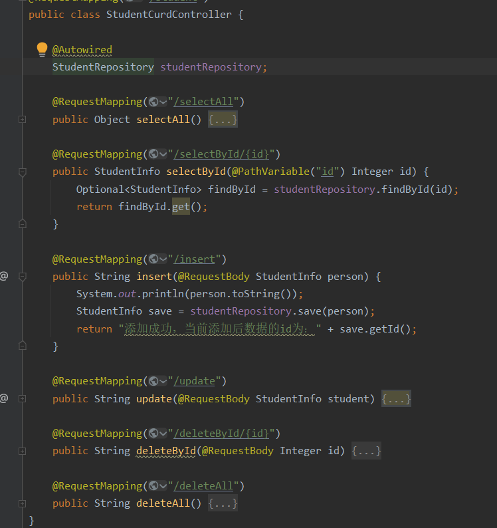Click the deleteById method name
This screenshot has width=497, height=528.
(166, 451)
